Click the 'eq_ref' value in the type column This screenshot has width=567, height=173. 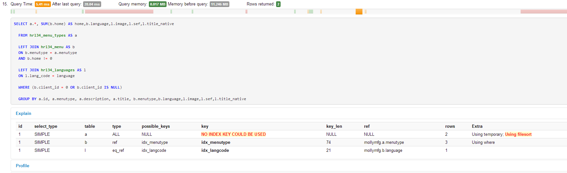(118, 150)
